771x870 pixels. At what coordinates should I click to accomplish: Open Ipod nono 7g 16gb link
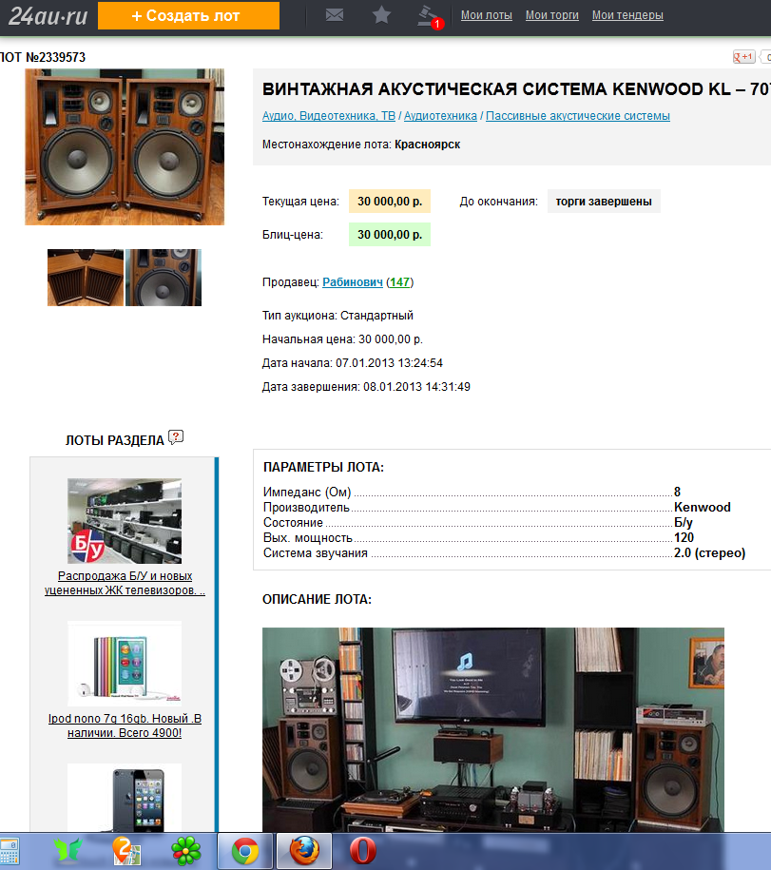(125, 725)
